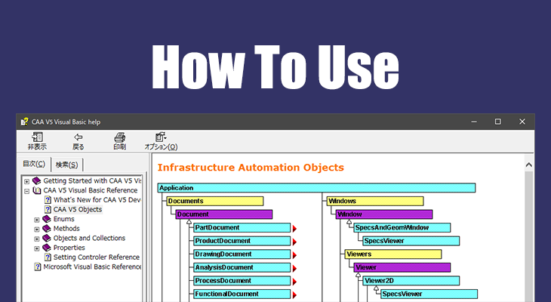Click the Back (戻る) arrow icon
Screen dimensions: 551x302
(x=78, y=137)
